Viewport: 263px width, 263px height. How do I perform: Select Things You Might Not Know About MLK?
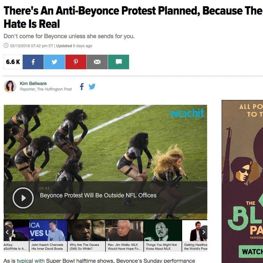pos(163,236)
